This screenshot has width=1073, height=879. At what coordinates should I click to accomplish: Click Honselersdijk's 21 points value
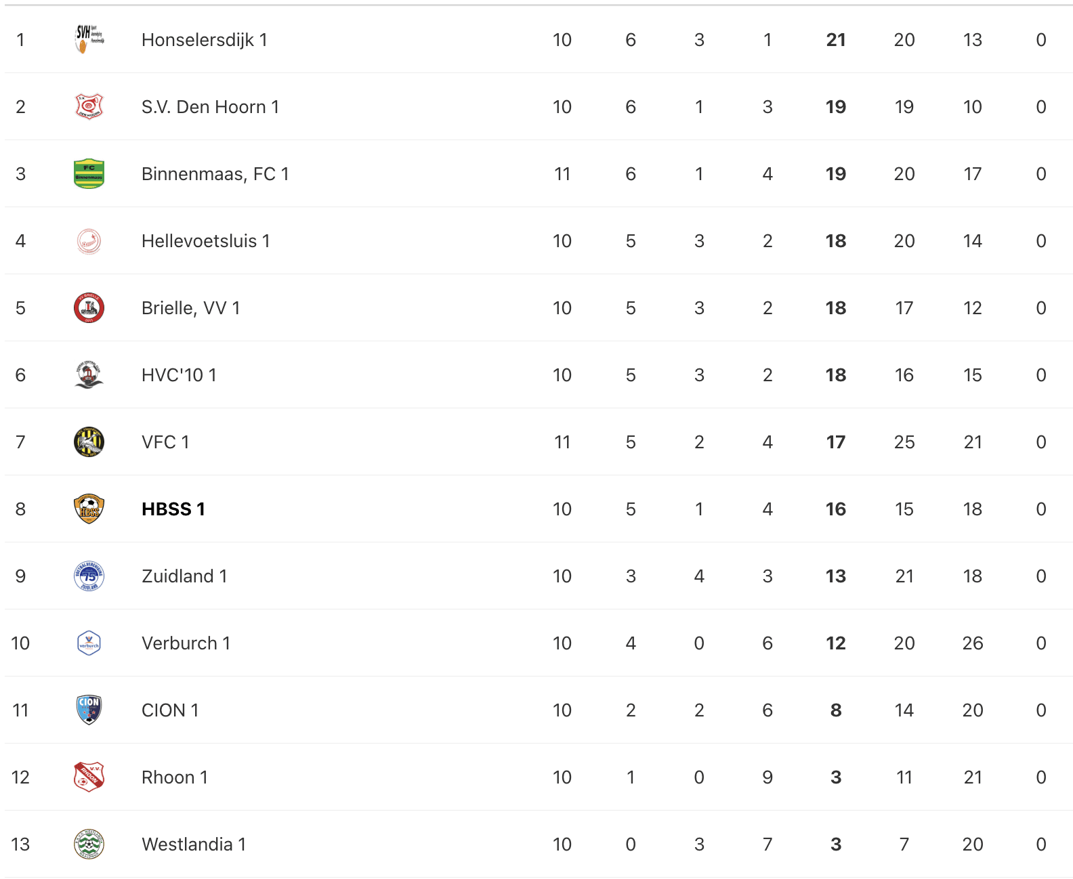836,40
